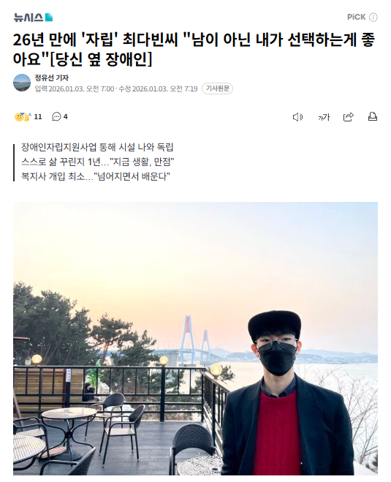
Task: Open reporter's round profile picture
Action: point(22,83)
